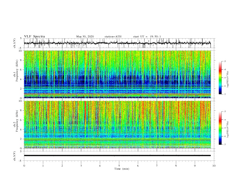Click inside the ch.1 frequency spectrogram
This screenshot has width=241, height=186.
pyautogui.click(x=117, y=74)
